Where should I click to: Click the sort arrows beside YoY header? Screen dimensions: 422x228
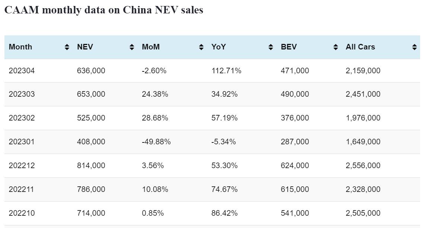click(x=271, y=47)
